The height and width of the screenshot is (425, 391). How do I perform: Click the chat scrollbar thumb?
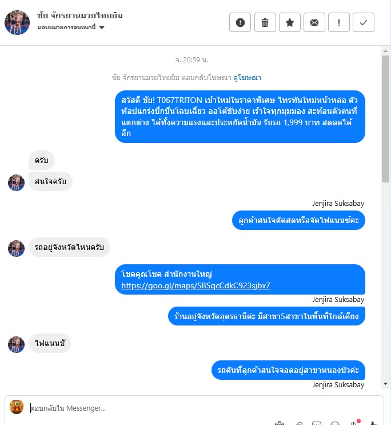pyautogui.click(x=386, y=119)
